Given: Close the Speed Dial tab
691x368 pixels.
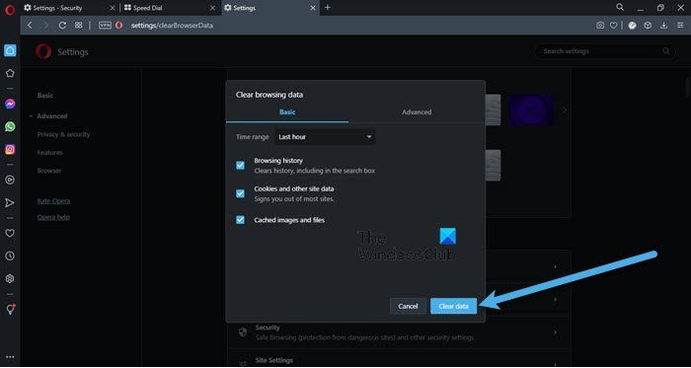Looking at the screenshot, I should point(213,8).
